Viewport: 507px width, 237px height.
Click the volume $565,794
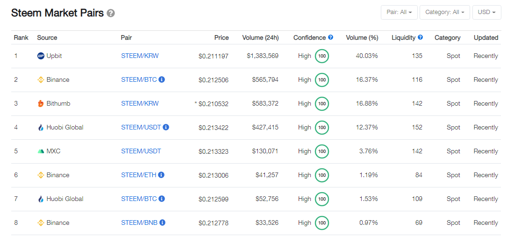pyautogui.click(x=265, y=80)
